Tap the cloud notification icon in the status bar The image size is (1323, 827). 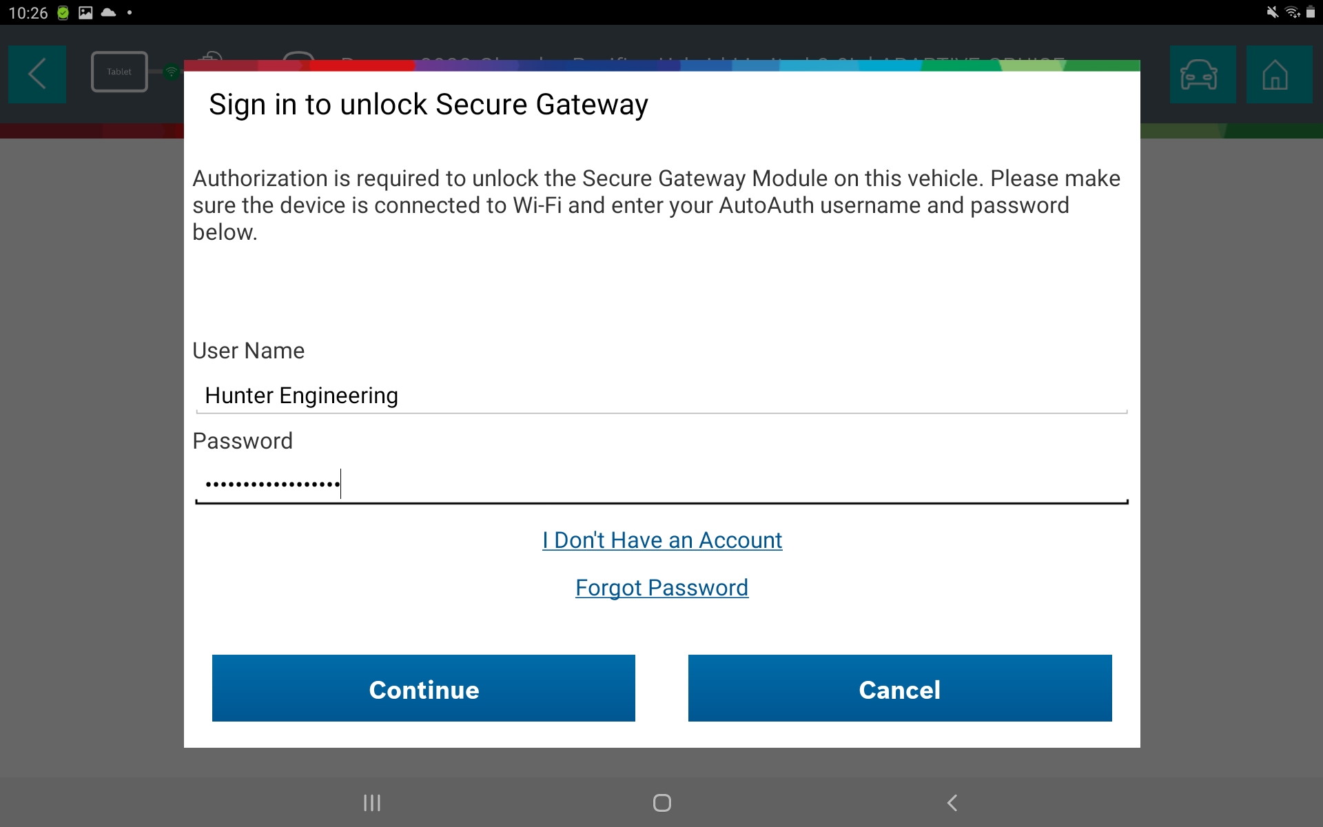click(108, 12)
